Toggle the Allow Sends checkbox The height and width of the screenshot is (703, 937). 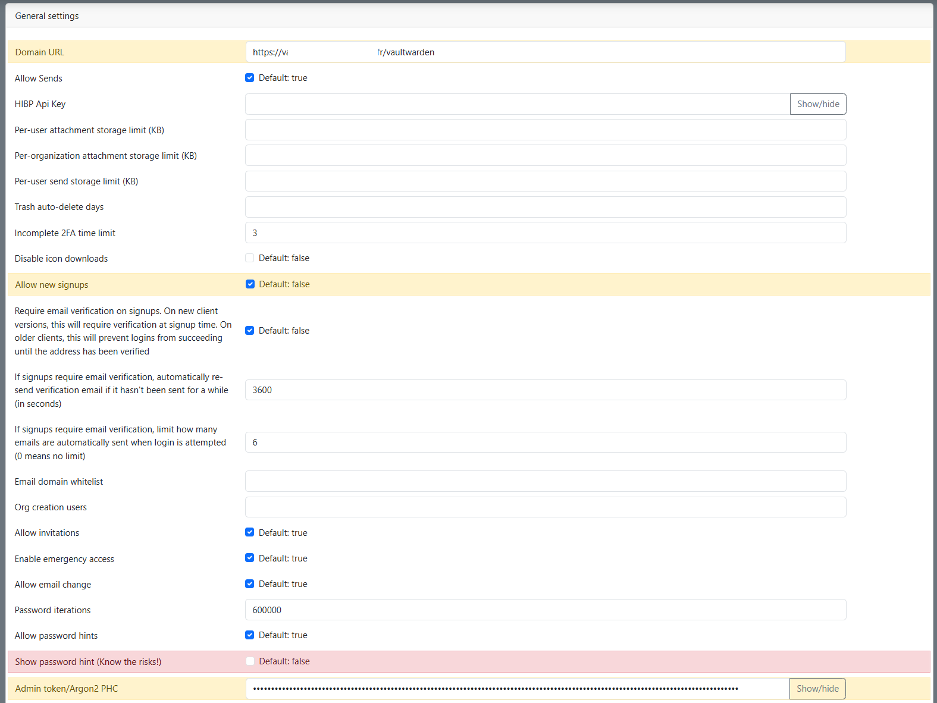coord(250,78)
